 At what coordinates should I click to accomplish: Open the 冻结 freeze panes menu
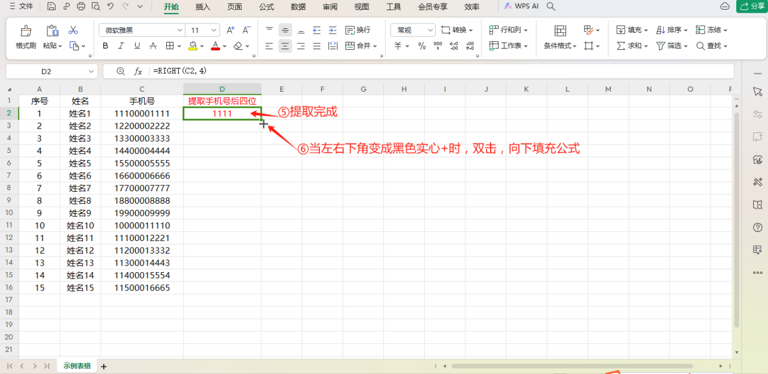712,30
